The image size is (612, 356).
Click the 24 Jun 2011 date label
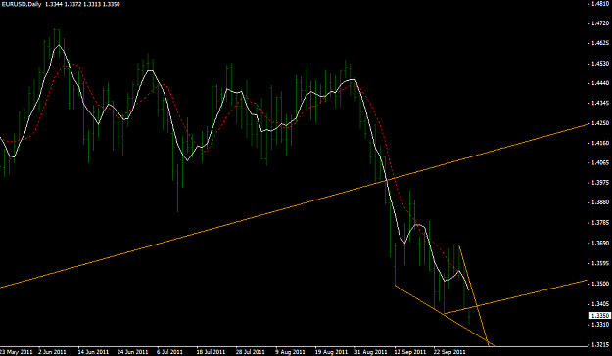(x=133, y=352)
